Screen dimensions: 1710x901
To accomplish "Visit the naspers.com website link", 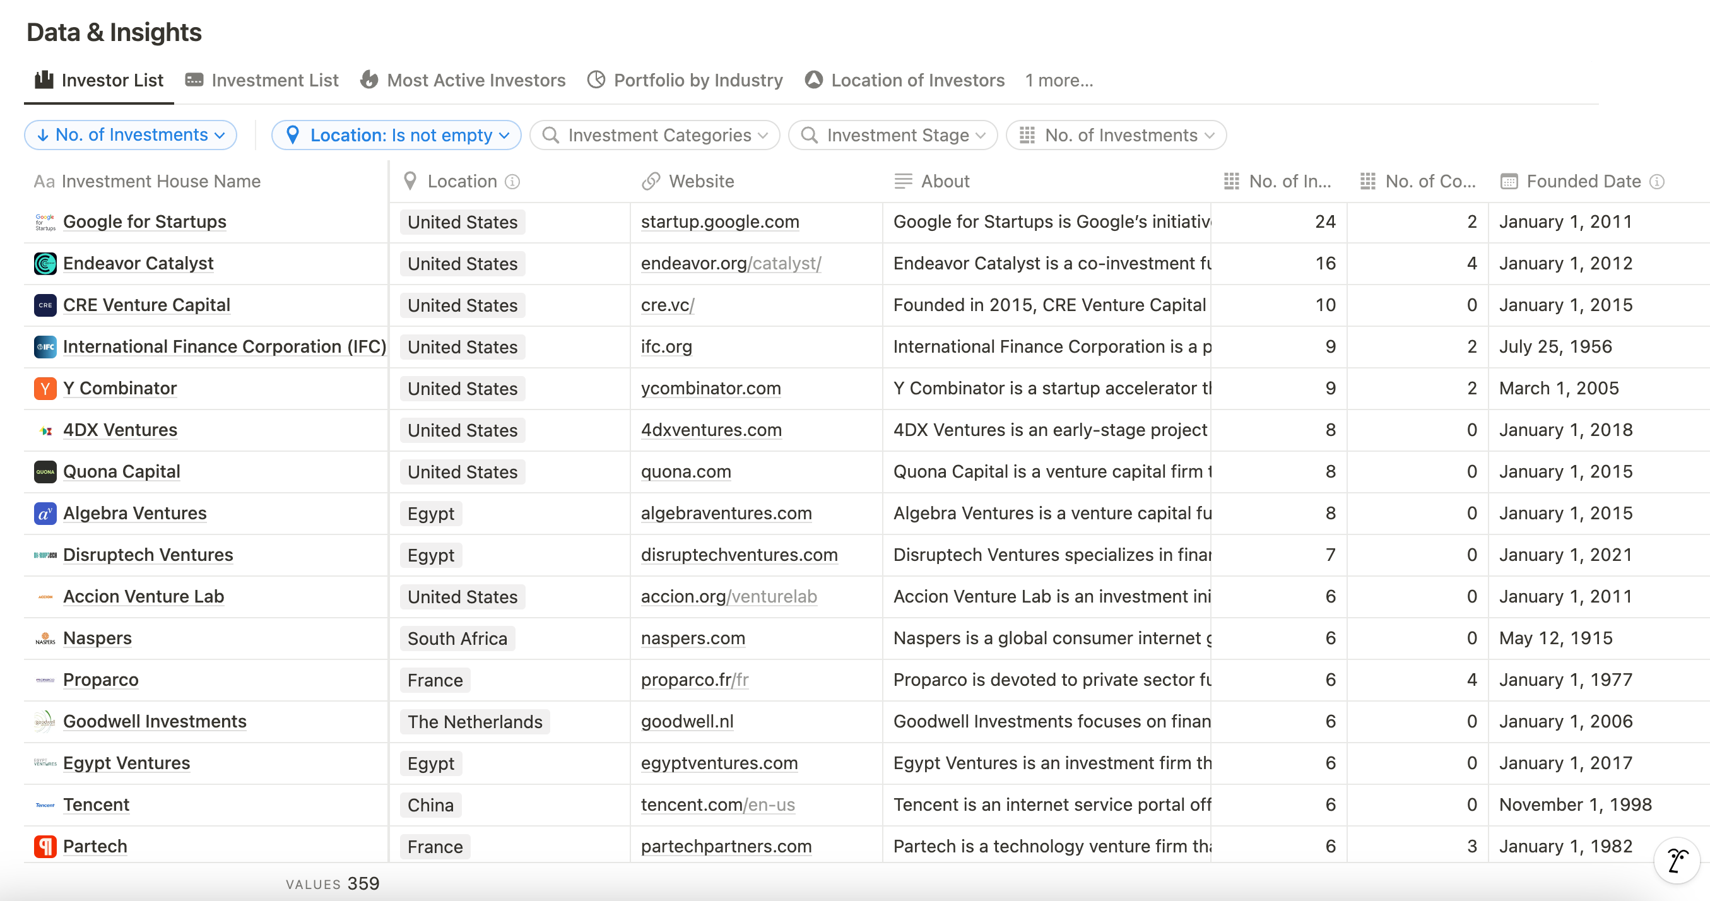I will click(693, 638).
